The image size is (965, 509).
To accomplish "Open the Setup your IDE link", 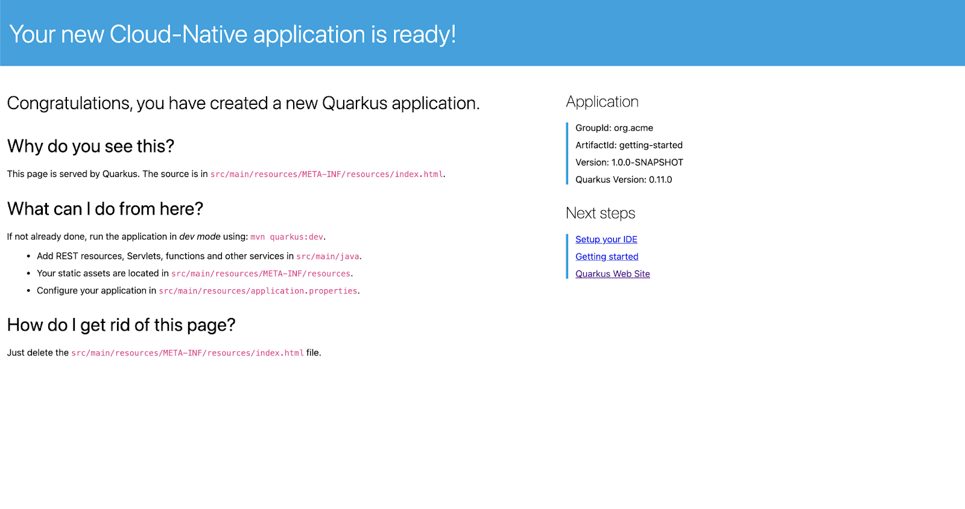I will coord(606,239).
